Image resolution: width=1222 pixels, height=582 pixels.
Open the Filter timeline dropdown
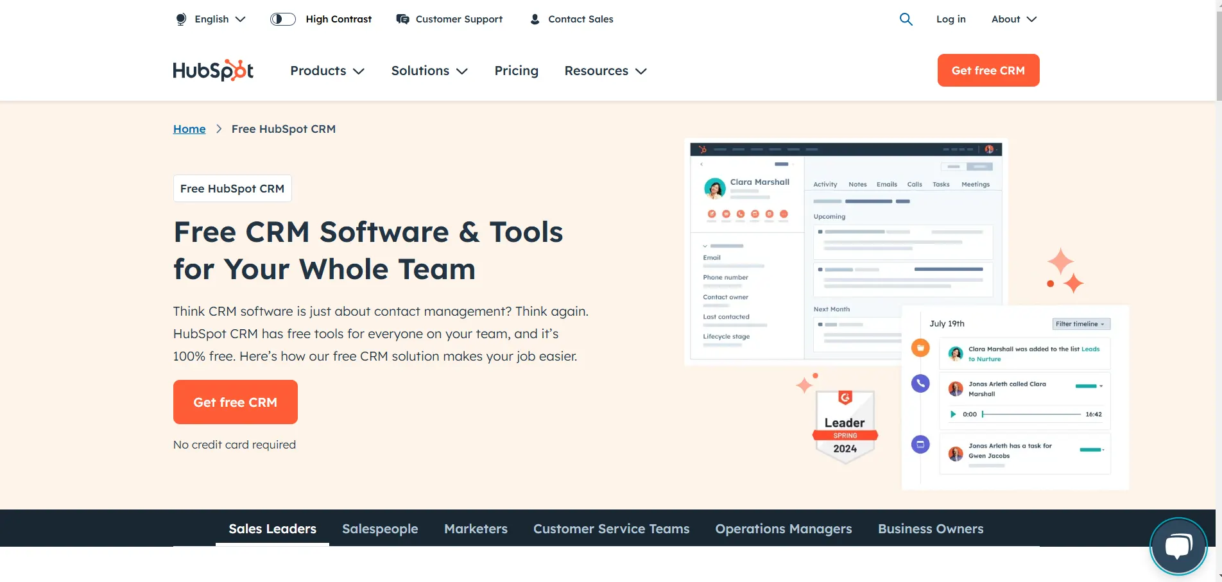coord(1081,323)
